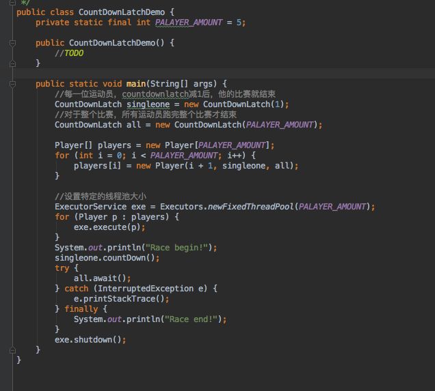Click the catch keyword
435x391 pixels.
click(x=77, y=289)
